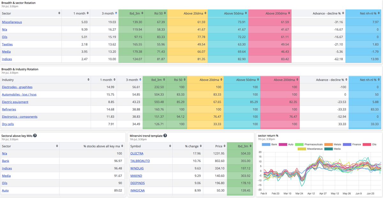
Task: Open the Electrodes - graphites industry link
Action: [x=17, y=87]
